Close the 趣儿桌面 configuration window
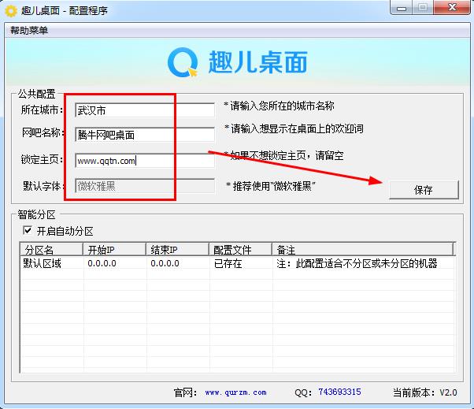 coord(450,9)
